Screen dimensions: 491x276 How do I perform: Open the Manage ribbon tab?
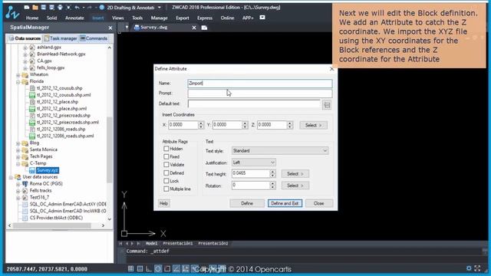point(159,18)
